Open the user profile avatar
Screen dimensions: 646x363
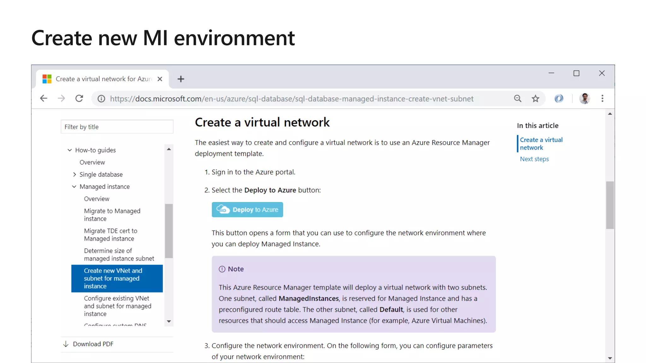pyautogui.click(x=584, y=99)
